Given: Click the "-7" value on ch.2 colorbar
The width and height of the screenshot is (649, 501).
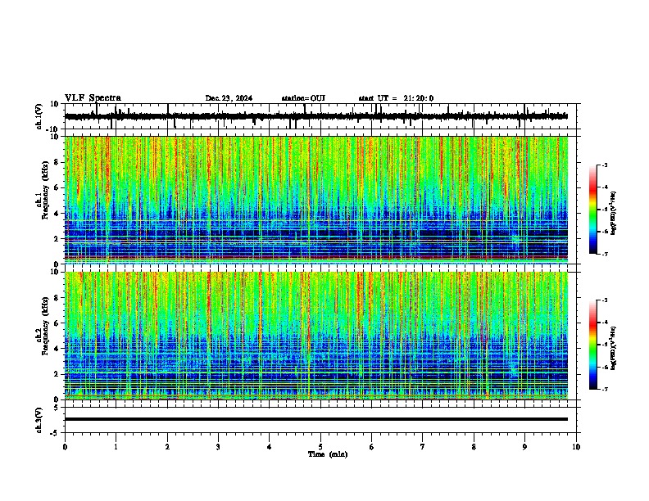Looking at the screenshot, I should tap(605, 389).
